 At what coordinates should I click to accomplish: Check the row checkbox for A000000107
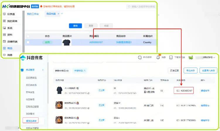pyautogui.click(x=28, y=42)
